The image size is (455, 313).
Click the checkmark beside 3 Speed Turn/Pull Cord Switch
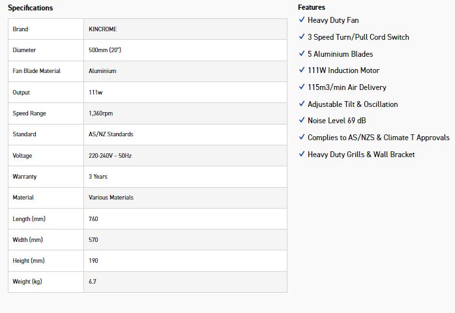pyautogui.click(x=302, y=37)
